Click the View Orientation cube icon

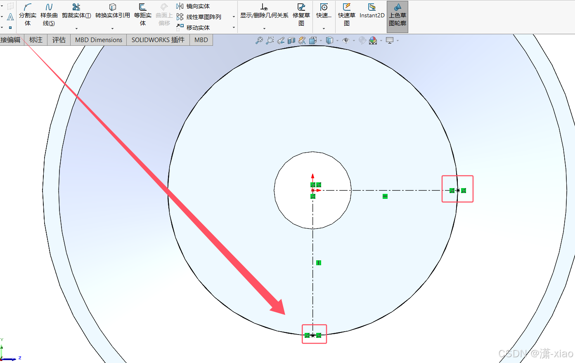(x=313, y=40)
